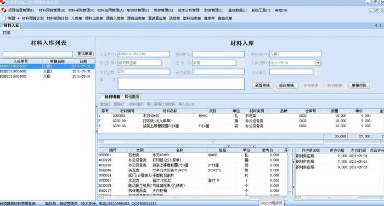
Task: Open the 新建 dropdown arrow
Action: [x=18, y=19]
